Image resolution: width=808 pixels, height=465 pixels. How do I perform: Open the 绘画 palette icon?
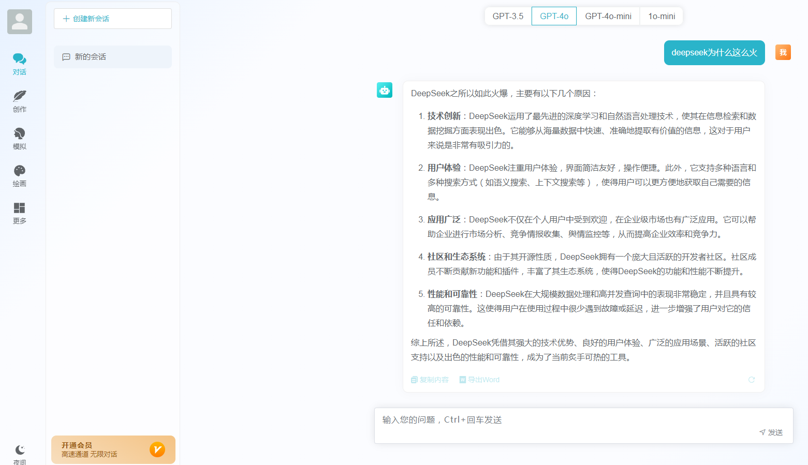coord(20,176)
